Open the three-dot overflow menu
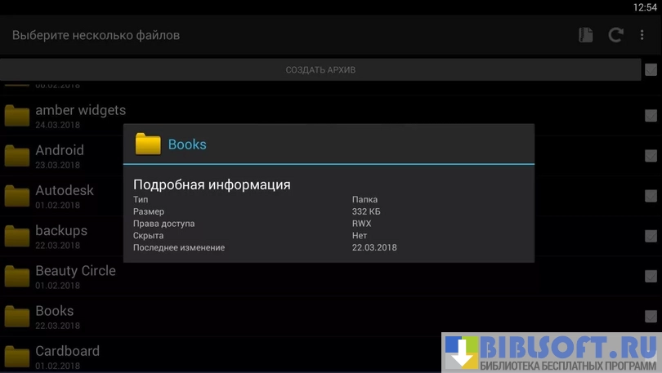This screenshot has height=373, width=662. tap(642, 35)
